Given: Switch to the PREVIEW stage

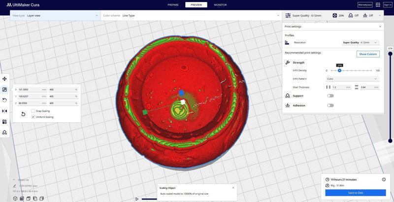Looking at the screenshot, I should (x=196, y=5).
